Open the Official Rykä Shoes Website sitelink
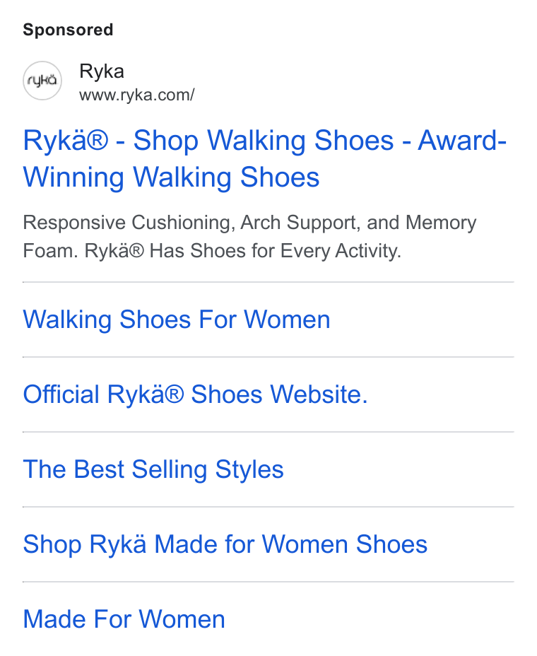This screenshot has height=656, width=537. pos(195,394)
